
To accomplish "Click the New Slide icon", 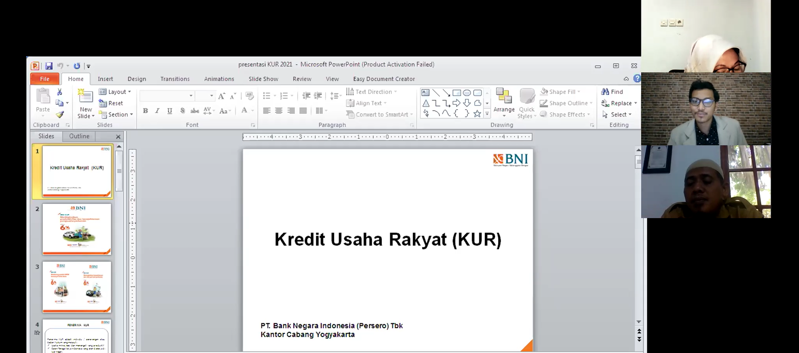I will (x=85, y=96).
